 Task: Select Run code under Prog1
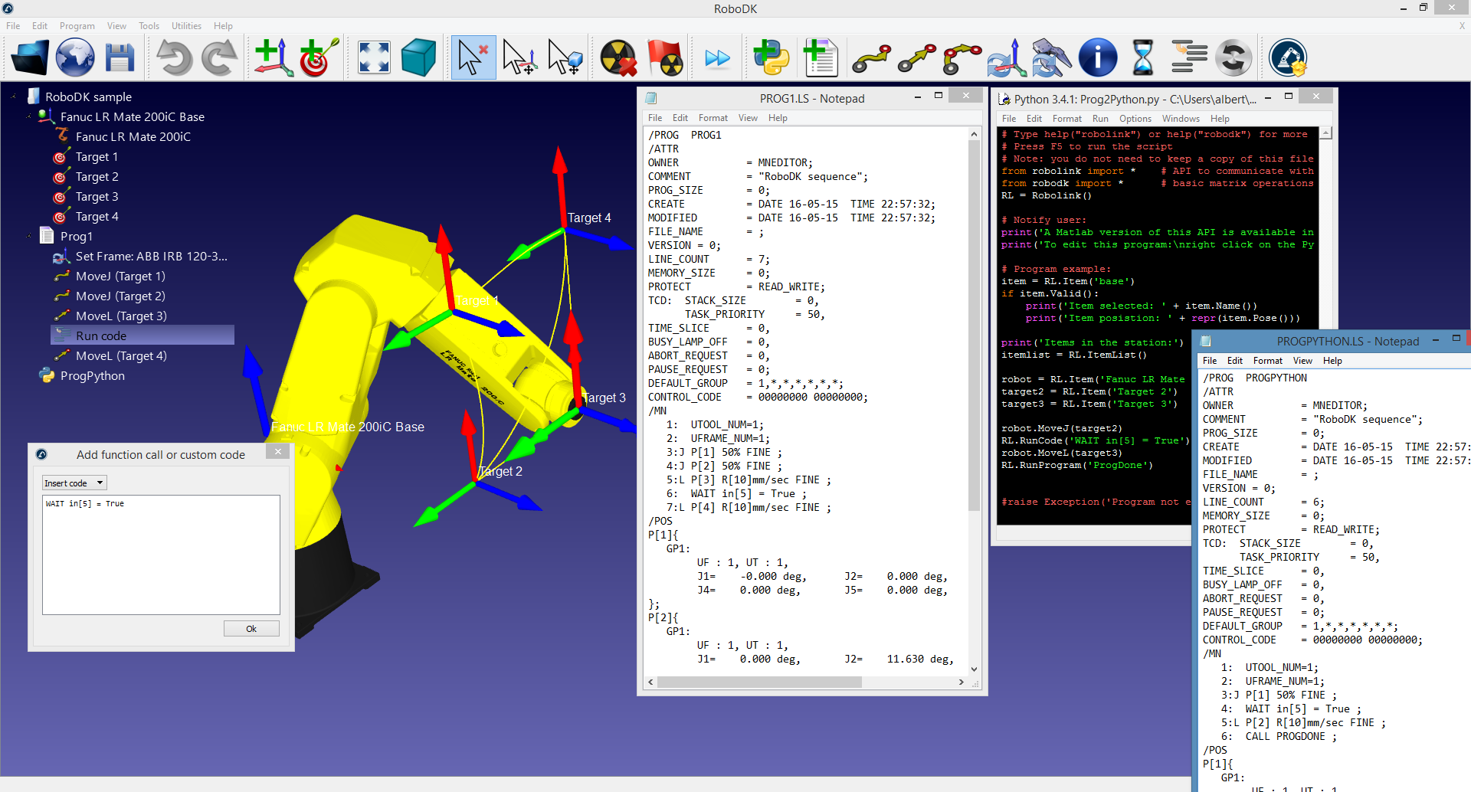pyautogui.click(x=100, y=335)
